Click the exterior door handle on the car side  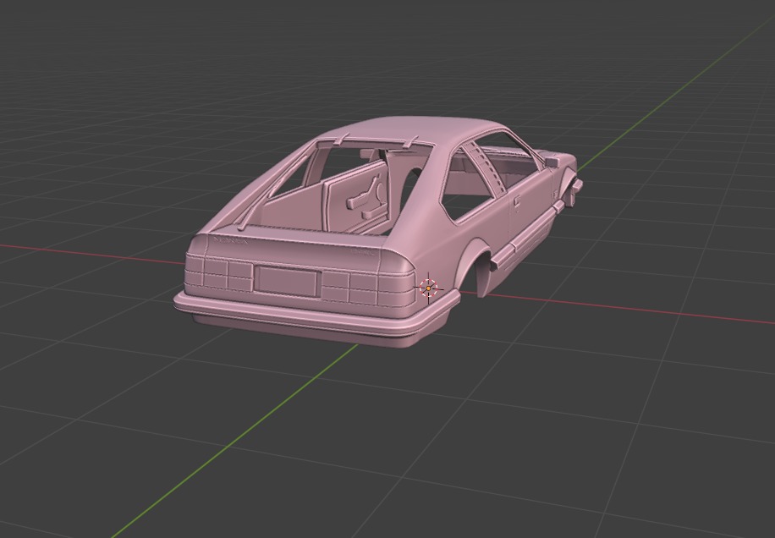click(x=517, y=200)
